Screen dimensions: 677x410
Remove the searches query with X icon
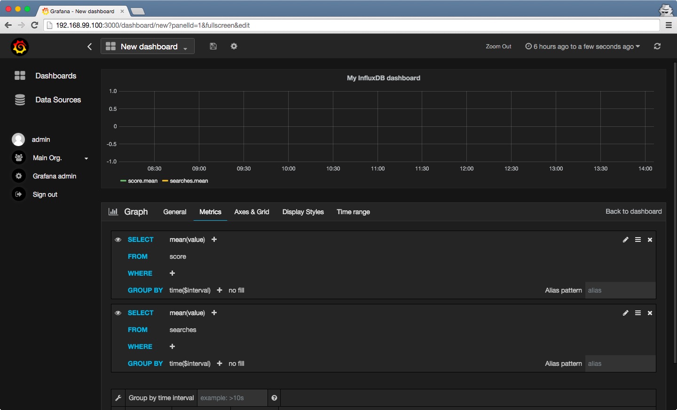click(x=650, y=313)
